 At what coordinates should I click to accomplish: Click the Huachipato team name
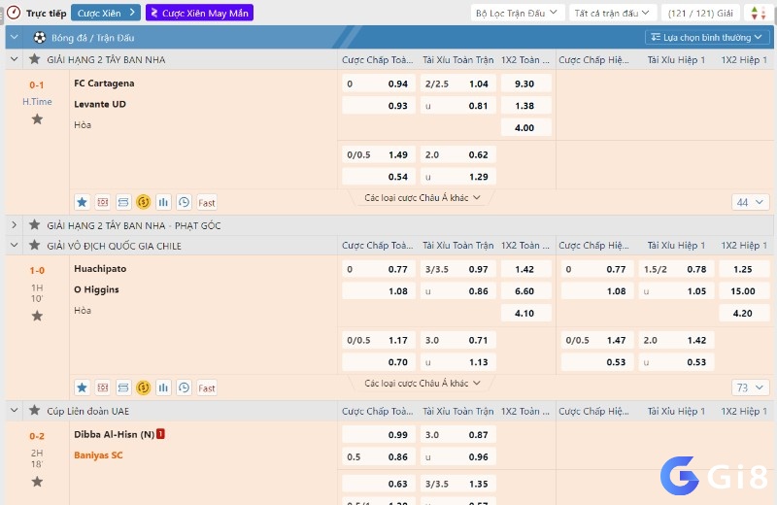click(x=100, y=269)
